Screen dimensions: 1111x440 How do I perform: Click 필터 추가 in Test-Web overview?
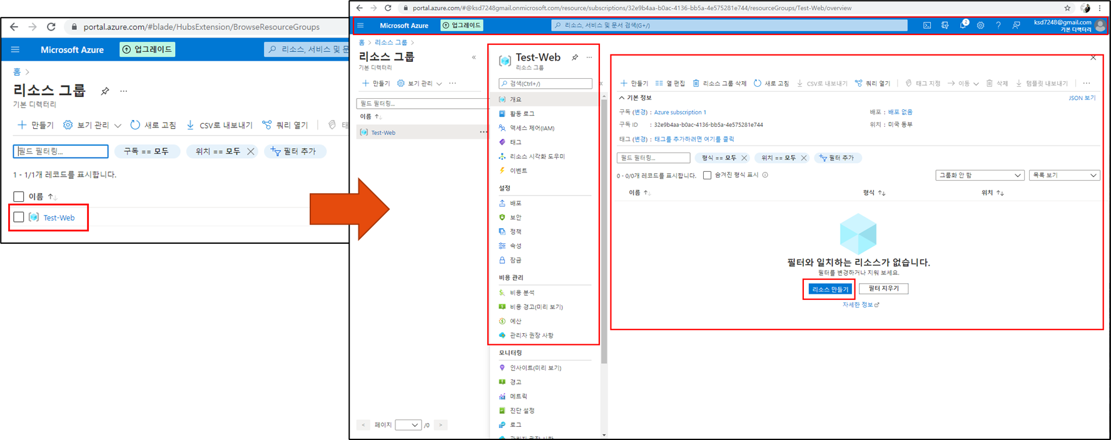(x=836, y=158)
